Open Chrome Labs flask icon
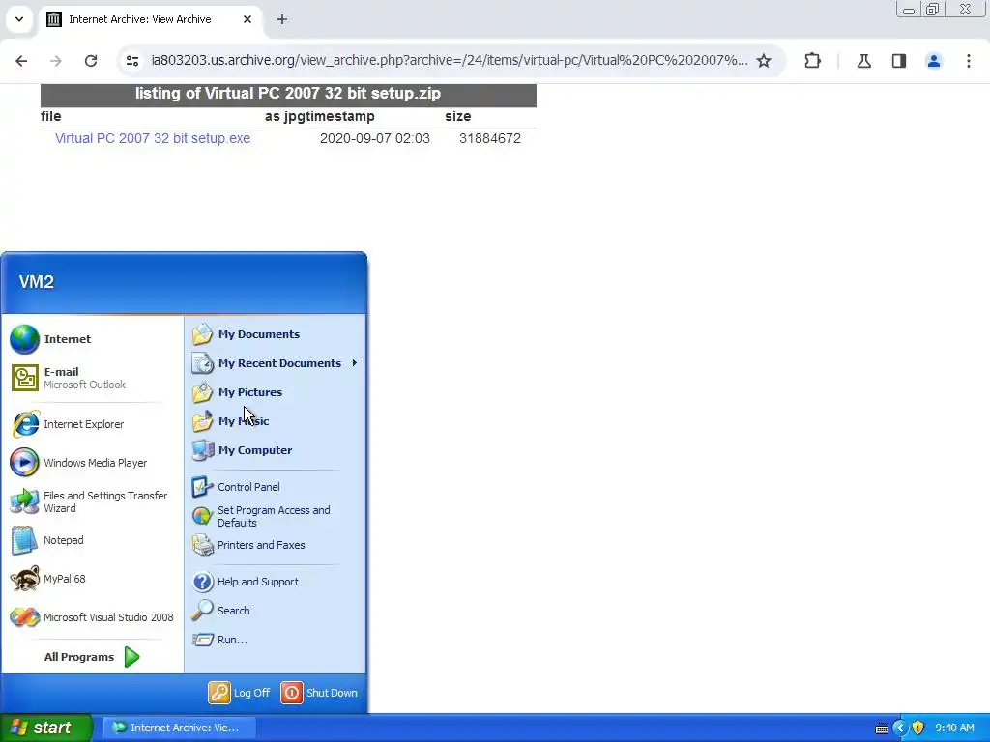990x742 pixels. [864, 61]
